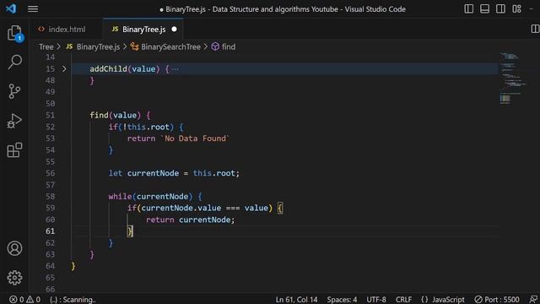
Task: Open the hamburger application menu
Action: pyautogui.click(x=33, y=9)
